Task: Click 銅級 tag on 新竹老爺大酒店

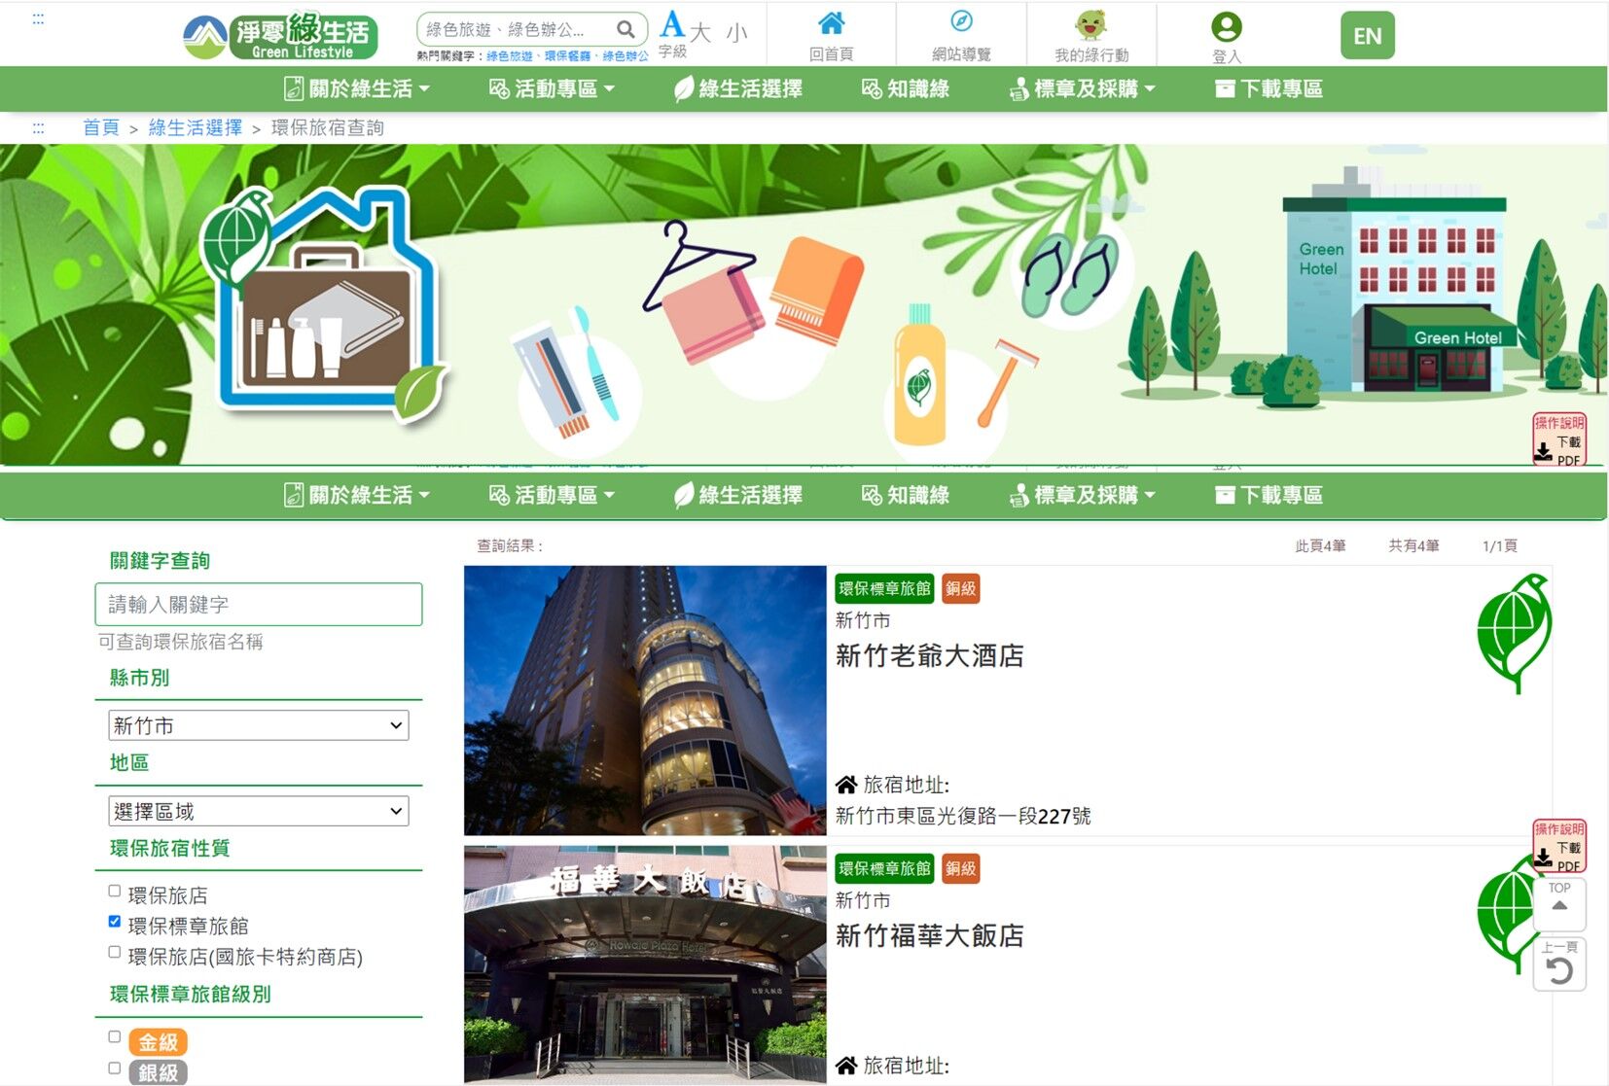Action: [960, 588]
